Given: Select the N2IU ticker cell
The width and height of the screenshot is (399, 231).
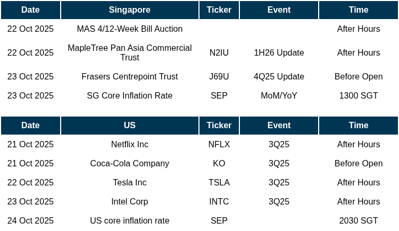Looking at the screenshot, I should 219,53.
